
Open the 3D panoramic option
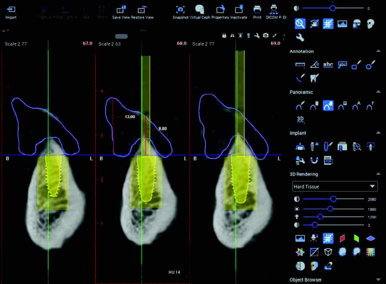[x=300, y=119]
